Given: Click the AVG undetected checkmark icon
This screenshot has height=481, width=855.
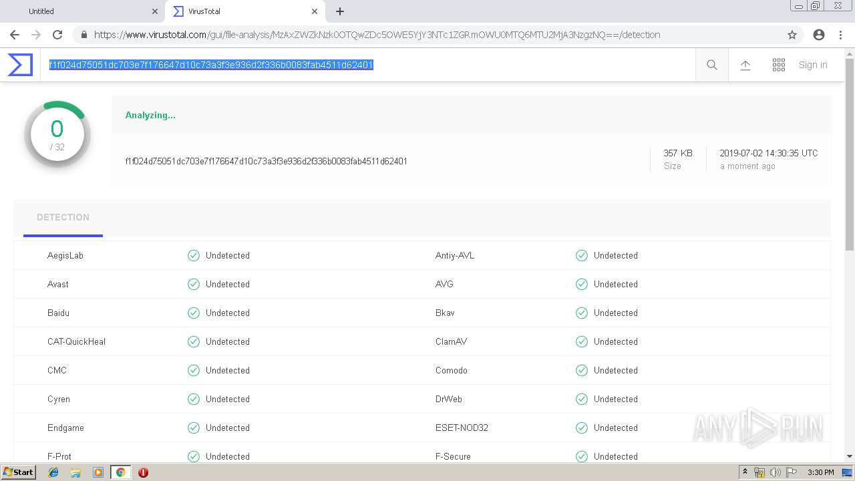Looking at the screenshot, I should pos(582,284).
